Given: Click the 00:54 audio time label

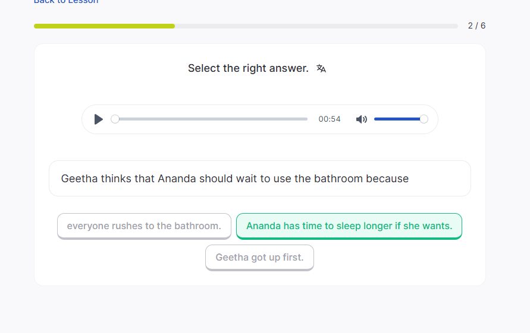Looking at the screenshot, I should [x=330, y=119].
